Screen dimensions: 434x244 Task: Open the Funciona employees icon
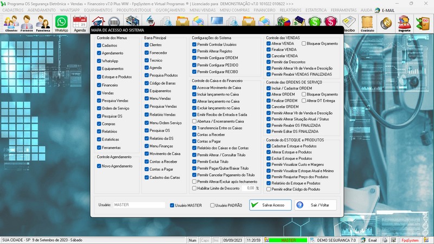(x=43, y=23)
